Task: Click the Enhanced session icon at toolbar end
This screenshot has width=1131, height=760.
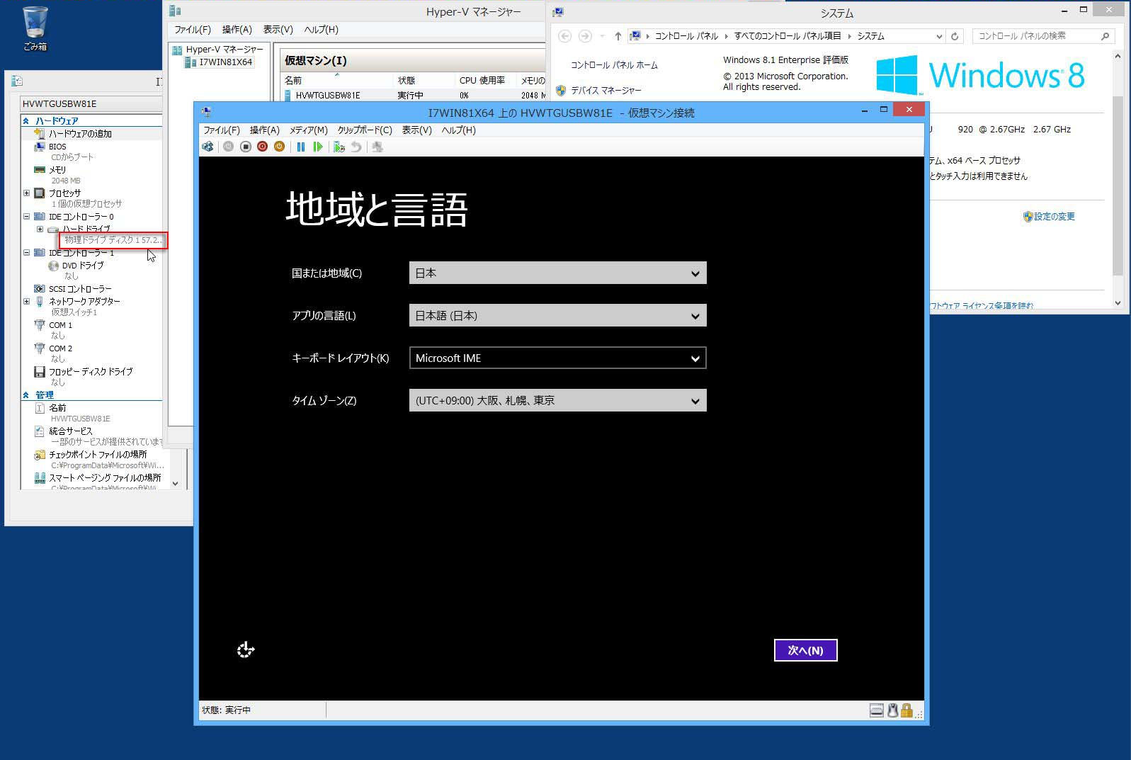Action: [377, 147]
